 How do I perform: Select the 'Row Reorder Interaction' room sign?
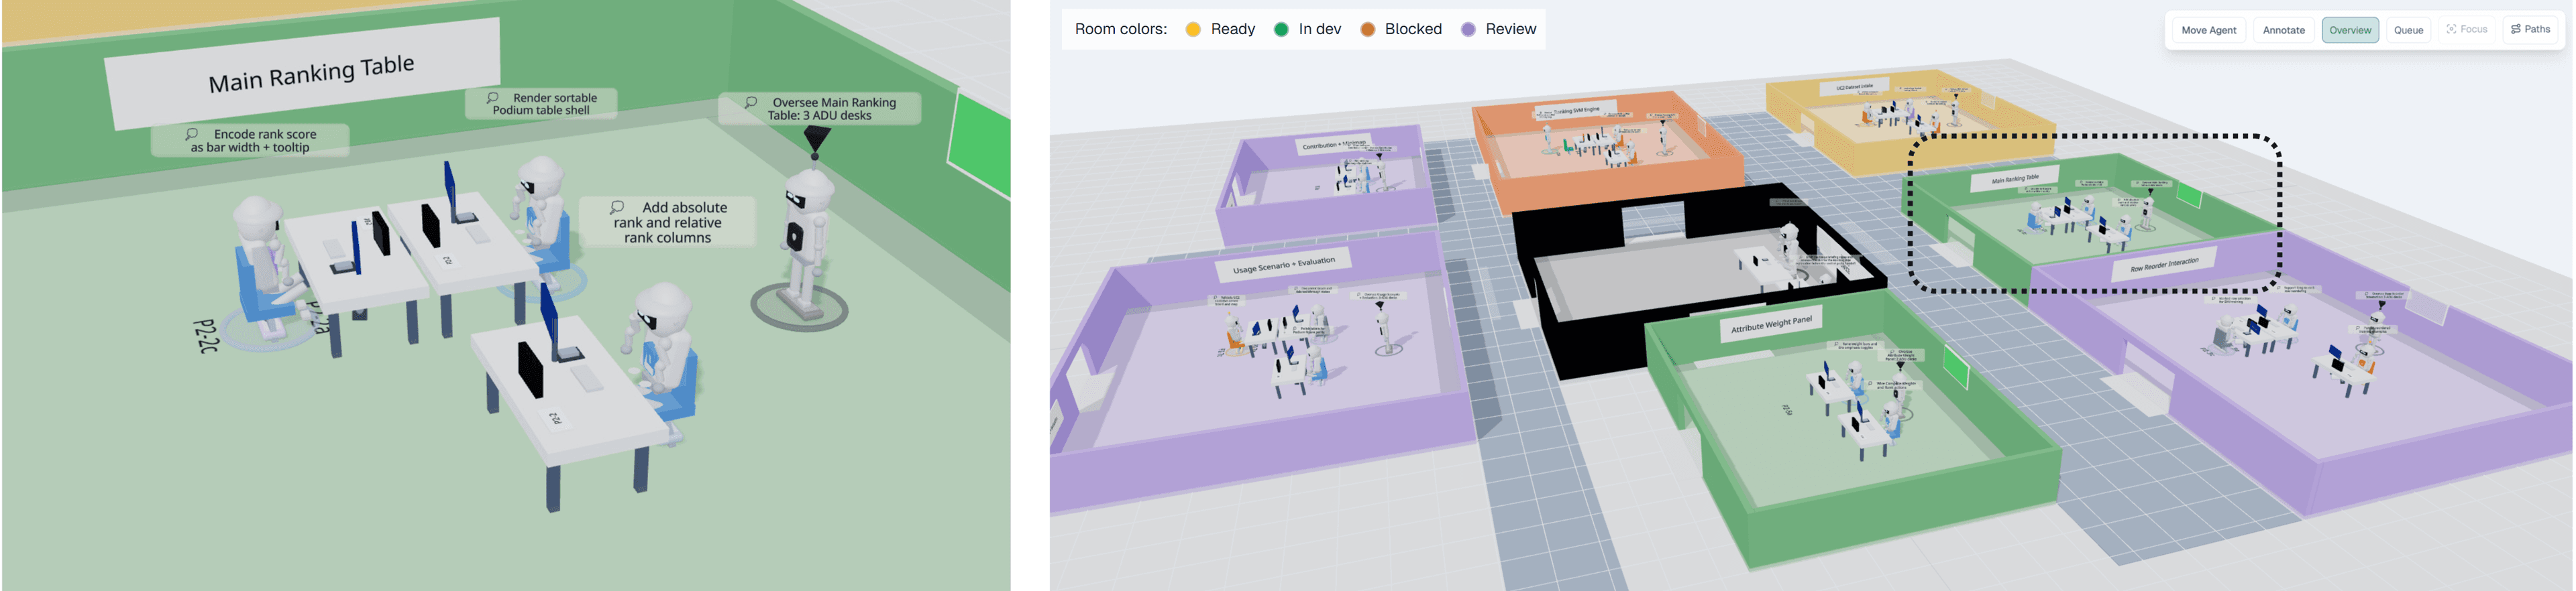2164,265
